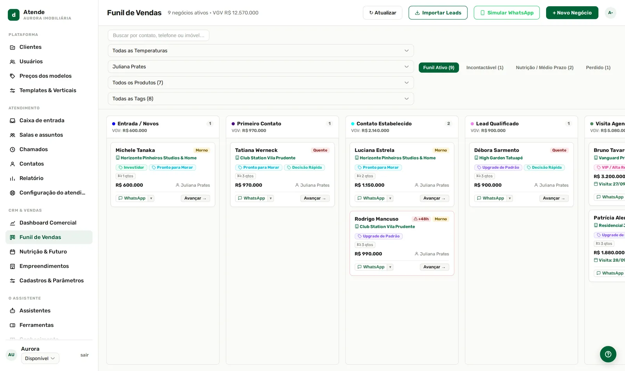This screenshot has height=371, width=625.
Task: Create a Novo Negócio
Action: [572, 12]
